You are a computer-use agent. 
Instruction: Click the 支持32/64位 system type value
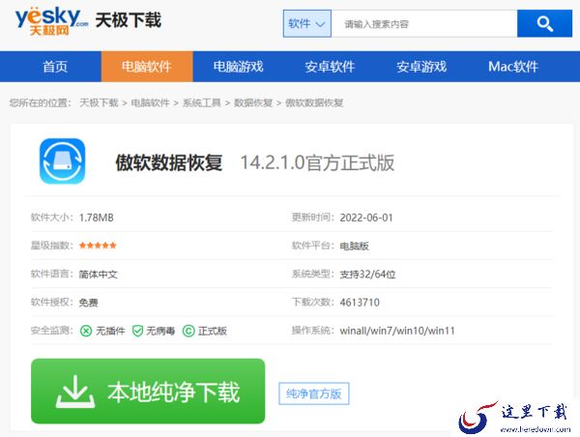click(x=367, y=275)
